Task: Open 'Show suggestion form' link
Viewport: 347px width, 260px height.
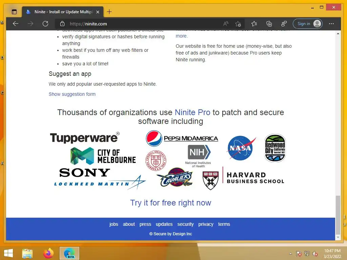Action: point(72,94)
